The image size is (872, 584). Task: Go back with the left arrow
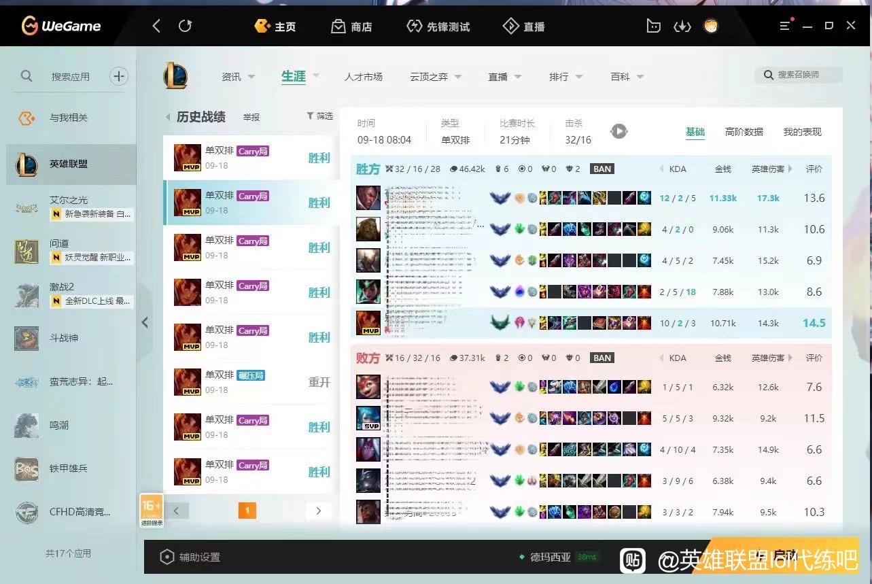156,27
